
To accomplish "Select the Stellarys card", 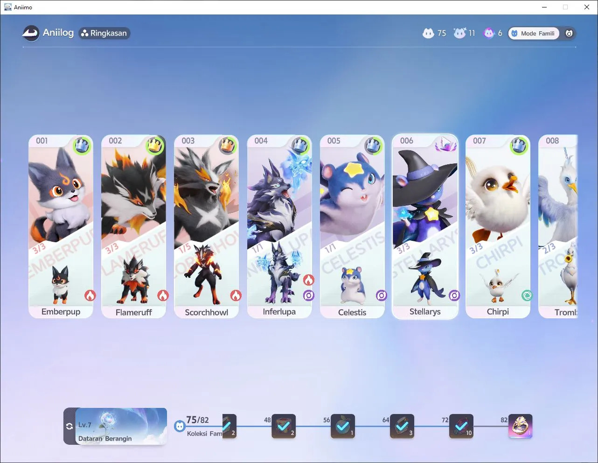I will [x=425, y=227].
